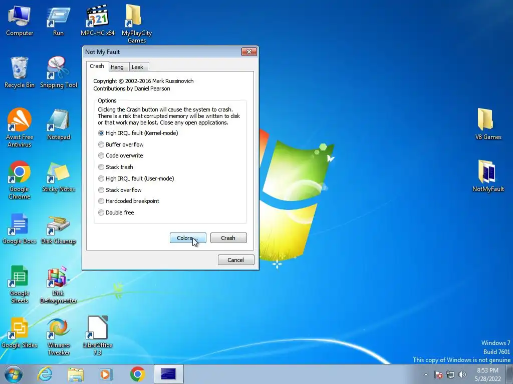Choose the Stack overflow radio button

(x=120, y=190)
